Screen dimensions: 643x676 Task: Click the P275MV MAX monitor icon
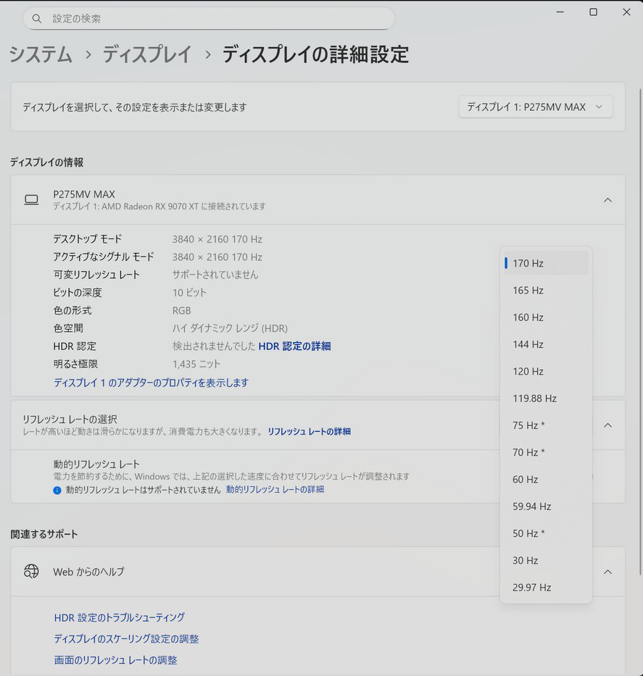31,200
